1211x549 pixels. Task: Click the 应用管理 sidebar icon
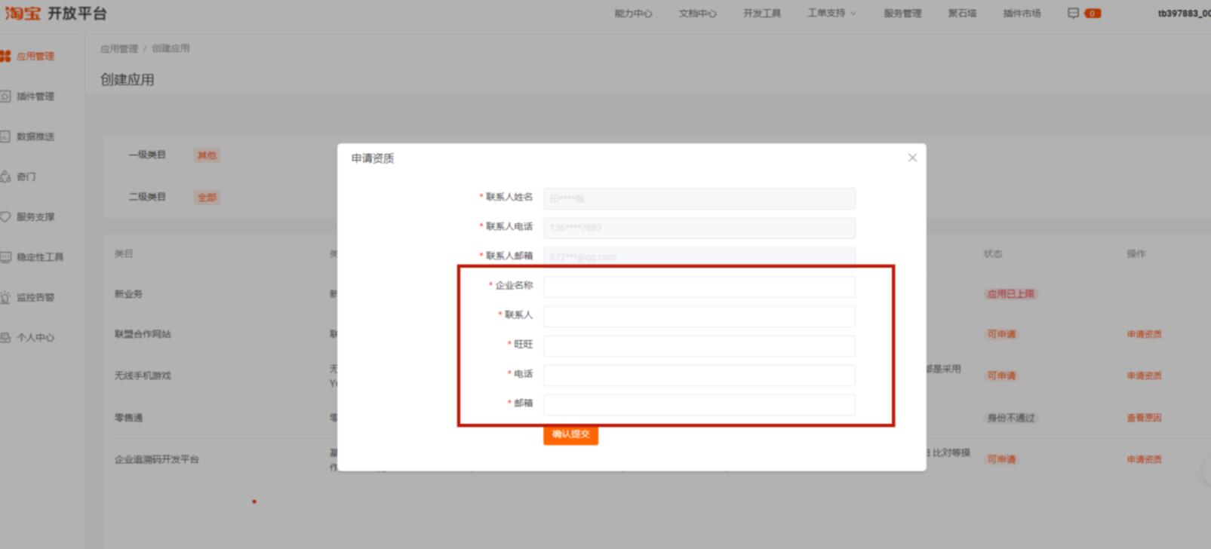point(5,57)
